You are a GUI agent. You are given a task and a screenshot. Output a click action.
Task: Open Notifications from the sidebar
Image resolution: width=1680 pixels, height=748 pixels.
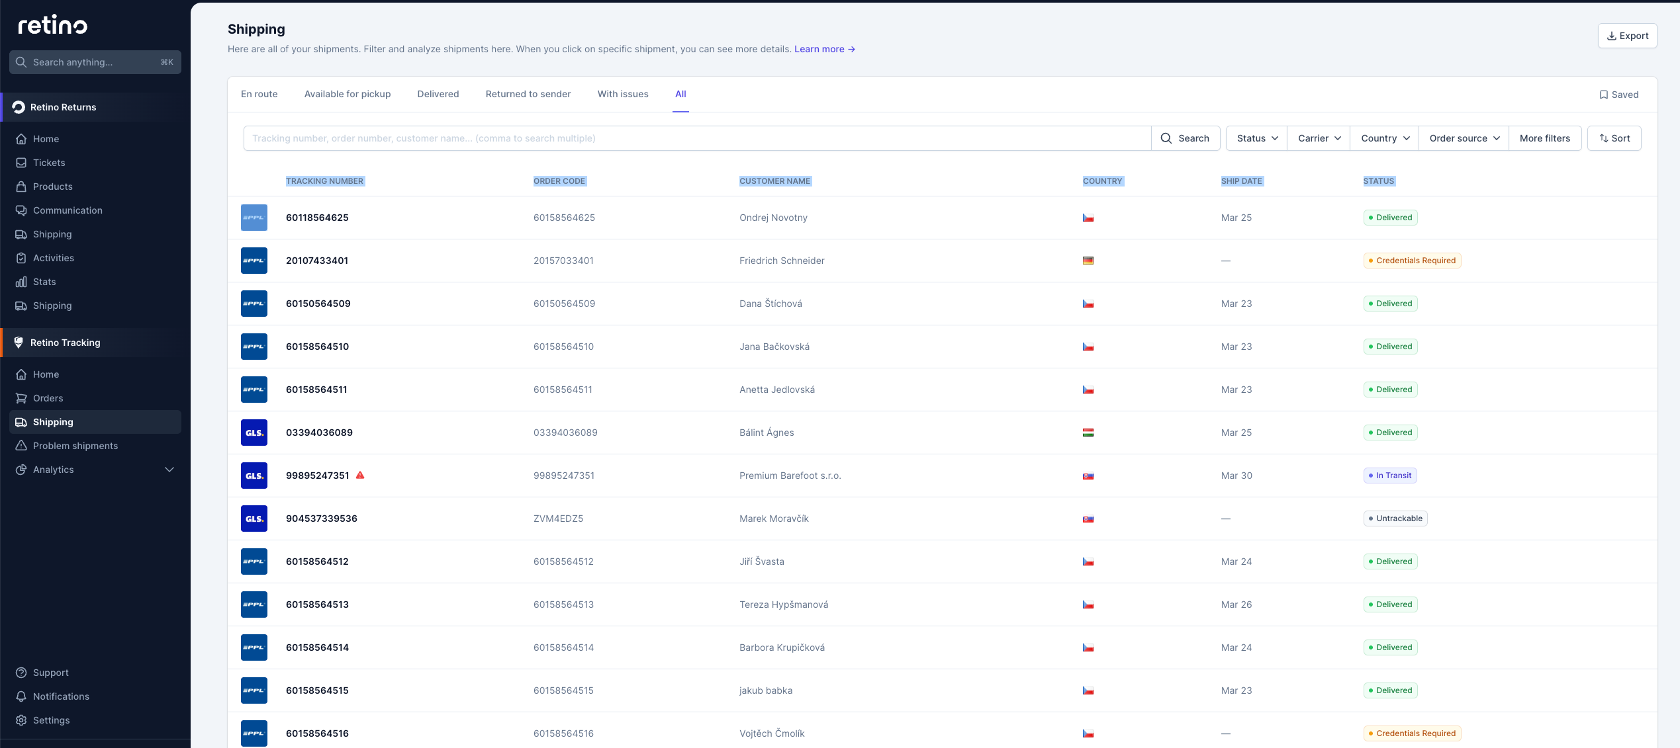pos(61,696)
